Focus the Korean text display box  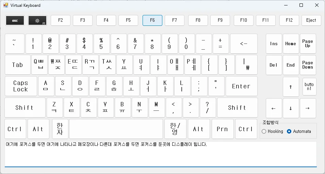161,154
